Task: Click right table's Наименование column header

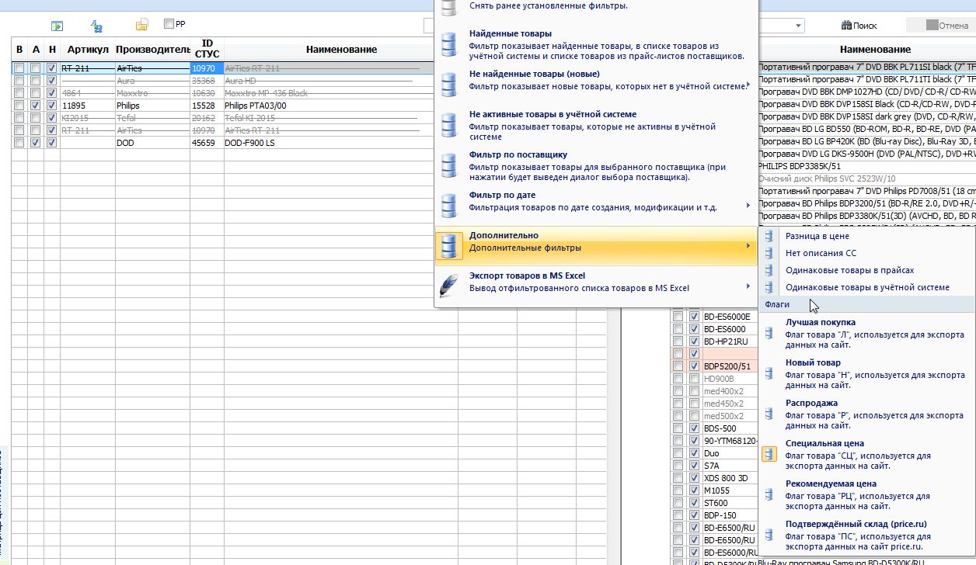Action: (874, 49)
